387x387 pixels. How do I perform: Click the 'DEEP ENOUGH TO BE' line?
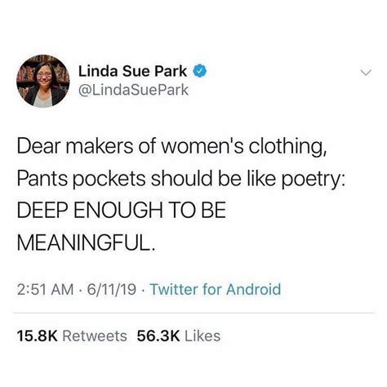point(122,211)
